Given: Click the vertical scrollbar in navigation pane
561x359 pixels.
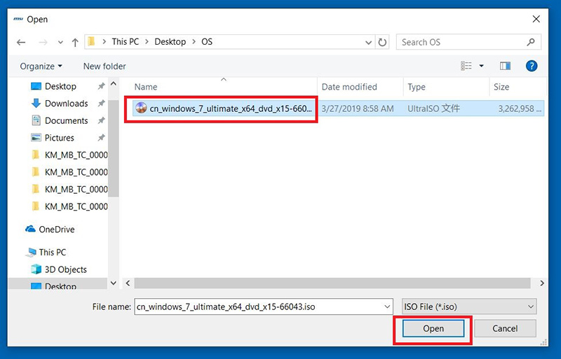Looking at the screenshot, I should coord(114,148).
